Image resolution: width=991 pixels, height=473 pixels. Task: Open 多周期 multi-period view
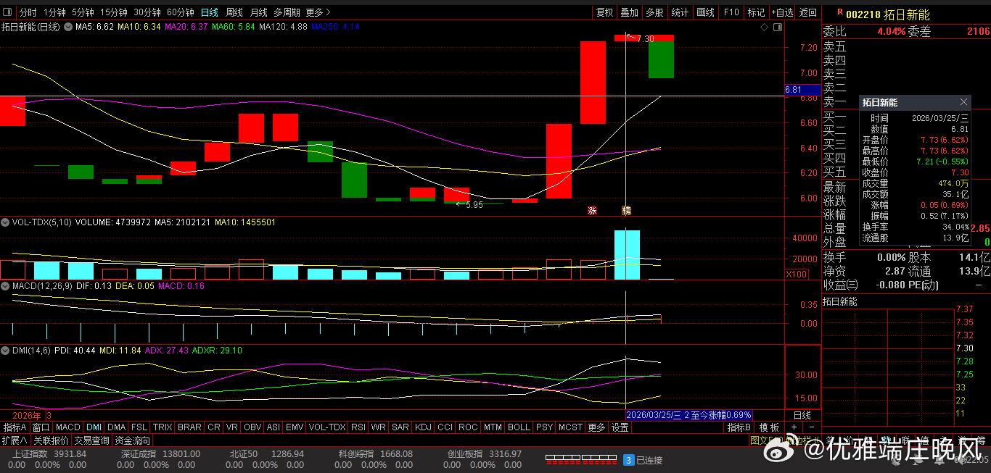coord(287,12)
